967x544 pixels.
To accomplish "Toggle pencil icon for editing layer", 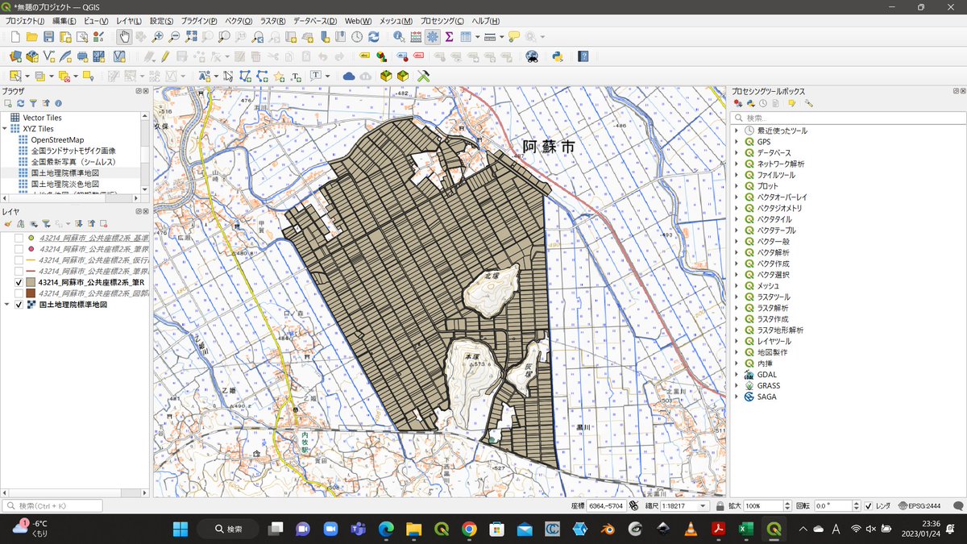I will [164, 56].
